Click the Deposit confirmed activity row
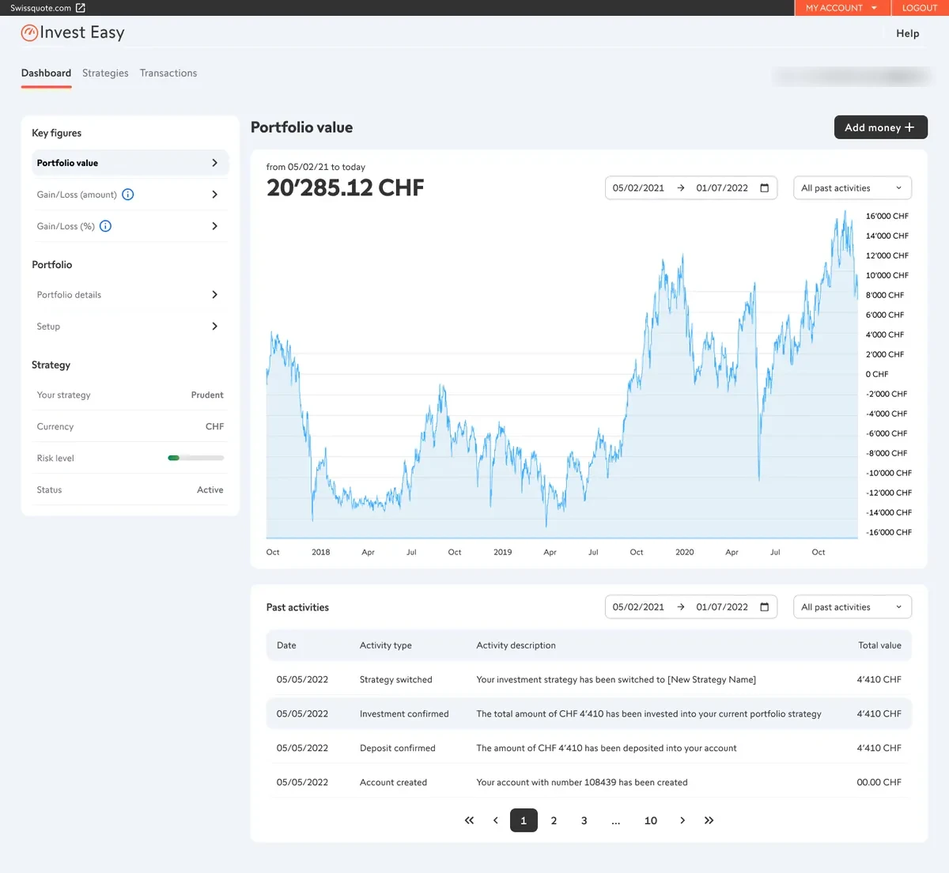 (589, 748)
